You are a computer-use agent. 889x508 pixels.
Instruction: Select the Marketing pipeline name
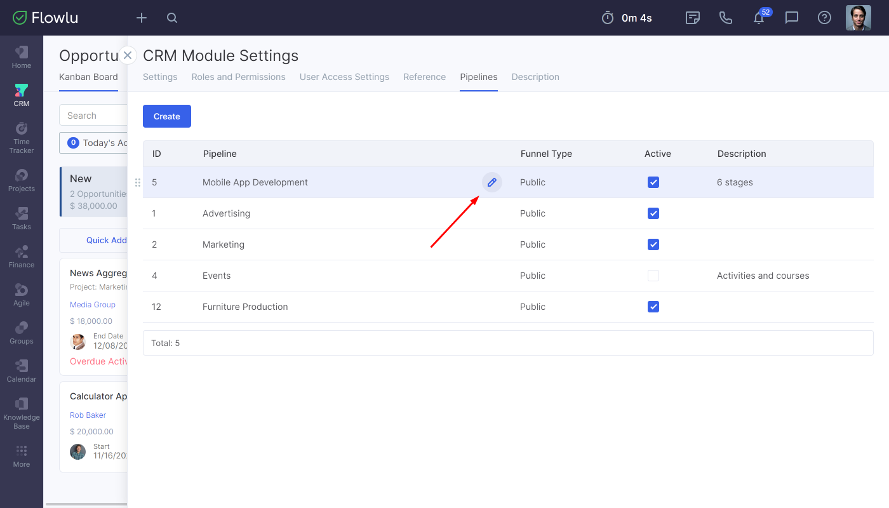(224, 244)
